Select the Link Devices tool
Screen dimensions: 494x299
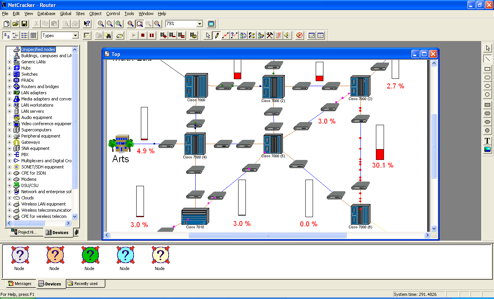click(226, 36)
